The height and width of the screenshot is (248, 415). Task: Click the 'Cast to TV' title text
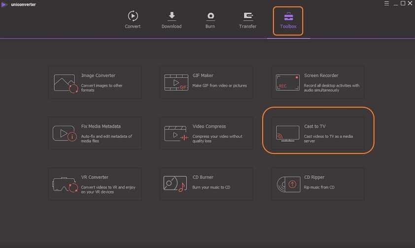click(316, 126)
